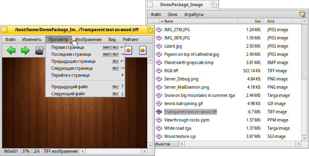Image resolution: width=309 pixels, height=156 pixels.
Task: Open the Атрибуты menu in the Tracker window
Action: pos(194,14)
